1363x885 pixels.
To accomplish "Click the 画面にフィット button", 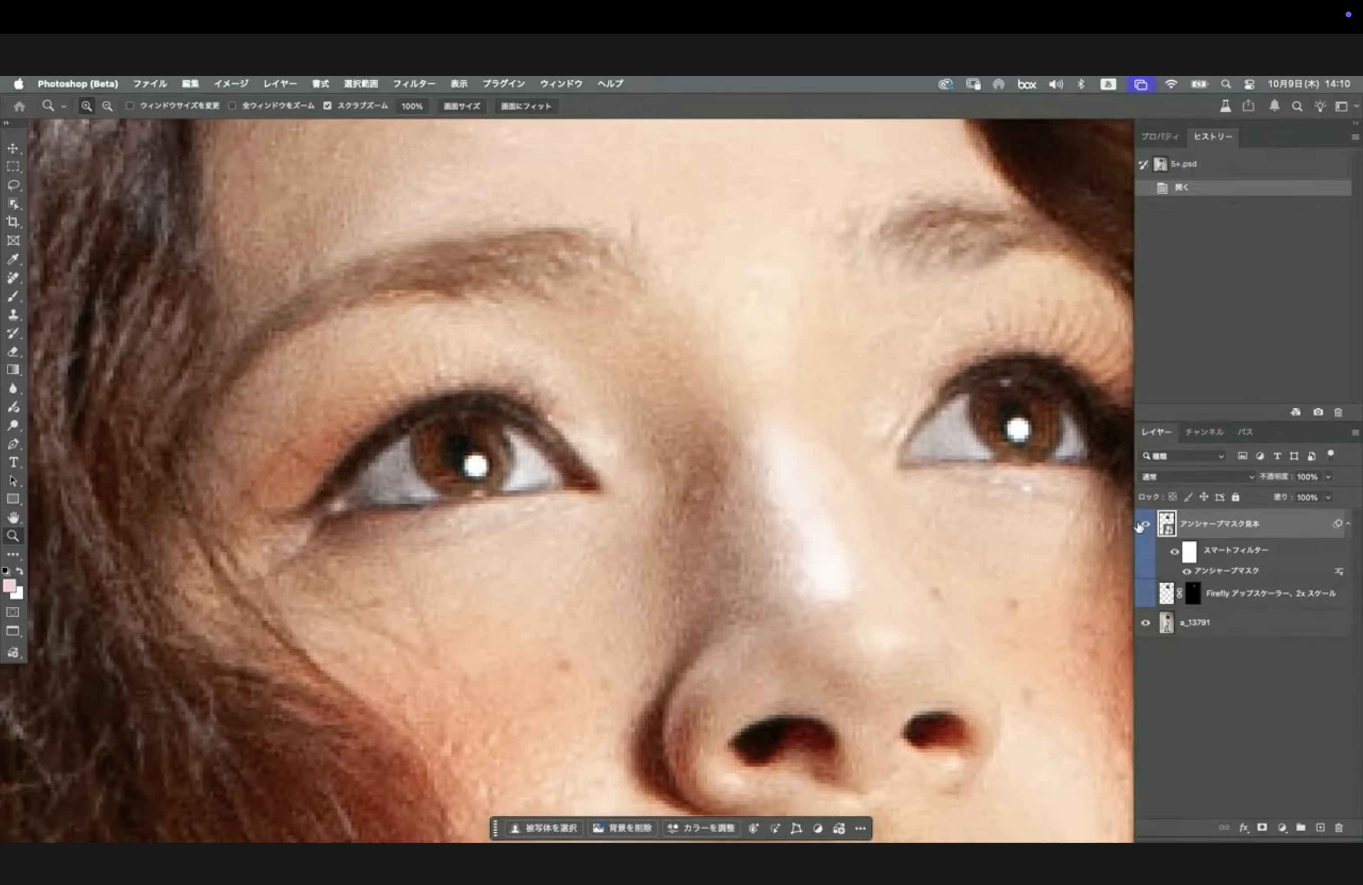I will point(526,106).
